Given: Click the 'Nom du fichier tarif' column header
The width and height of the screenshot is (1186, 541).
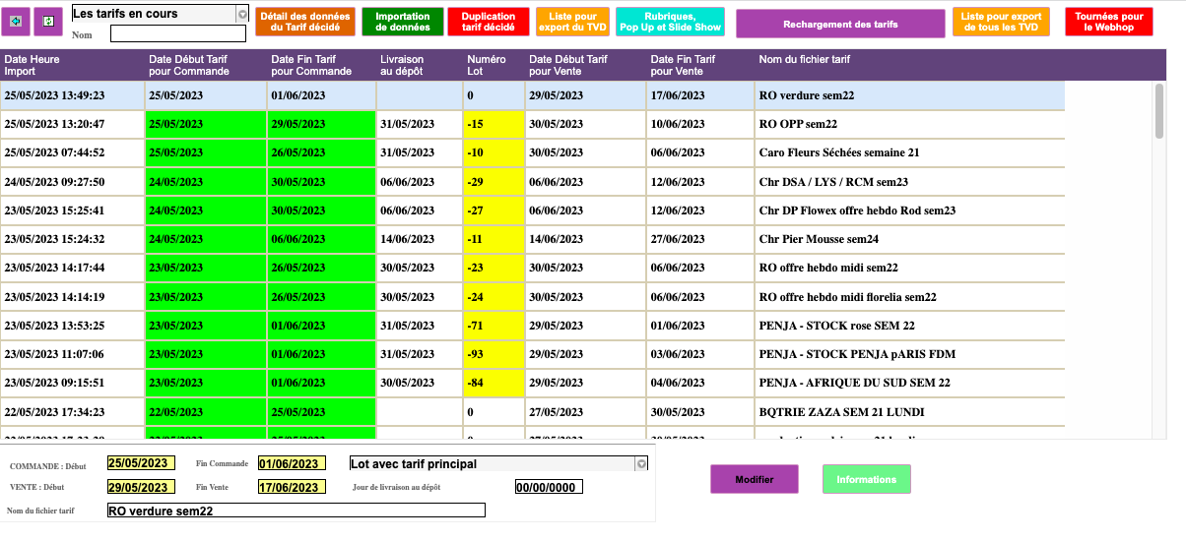Looking at the screenshot, I should click(x=804, y=60).
